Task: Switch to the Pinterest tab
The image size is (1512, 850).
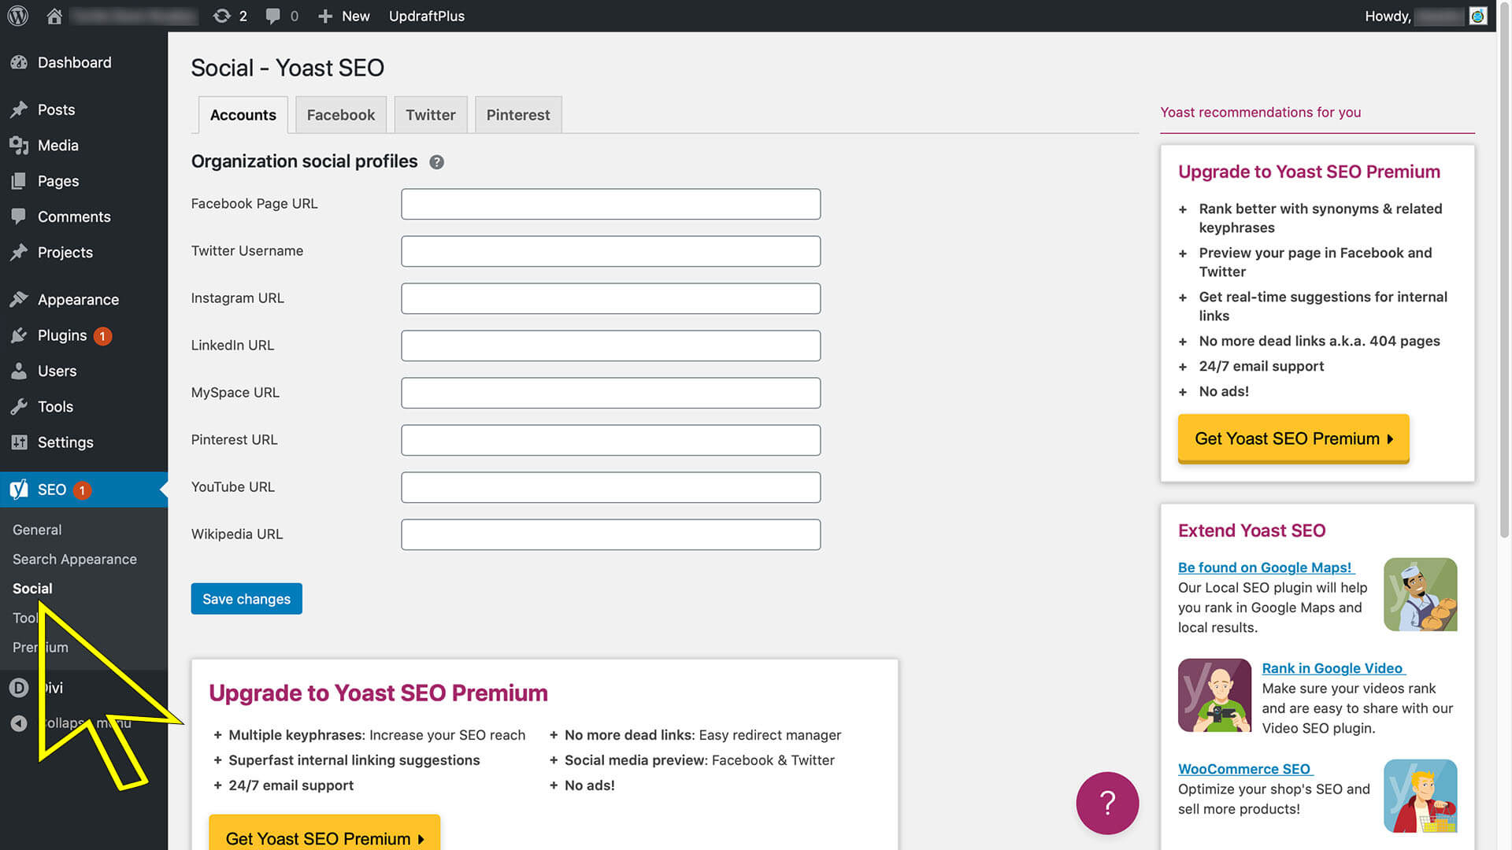Action: [x=517, y=115]
